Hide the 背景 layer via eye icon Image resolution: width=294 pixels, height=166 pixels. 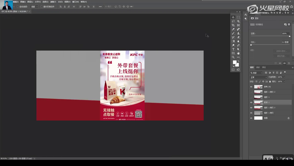click(251, 118)
